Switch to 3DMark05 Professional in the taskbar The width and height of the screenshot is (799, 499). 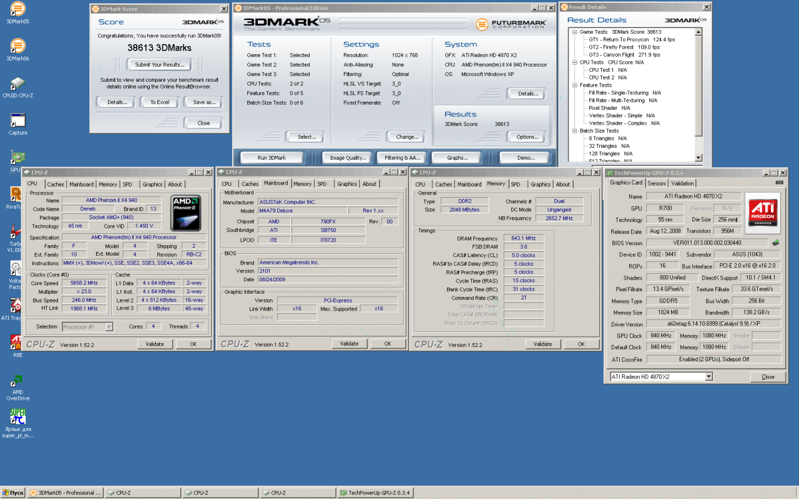65,493
